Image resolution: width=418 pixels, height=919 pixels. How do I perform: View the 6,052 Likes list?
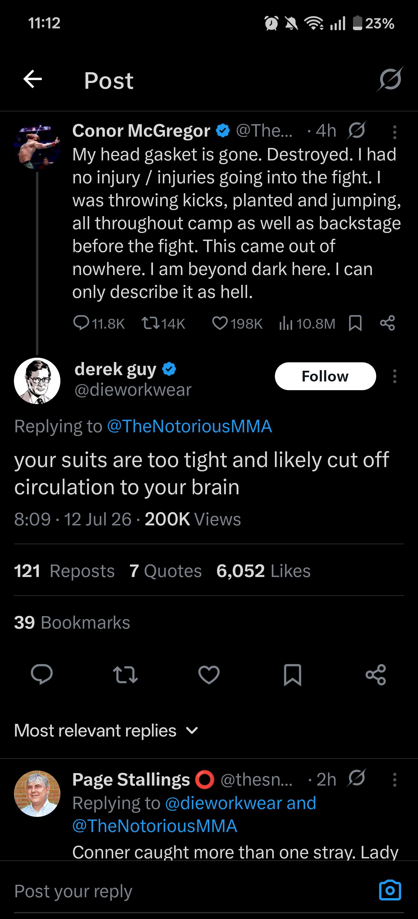tap(264, 571)
